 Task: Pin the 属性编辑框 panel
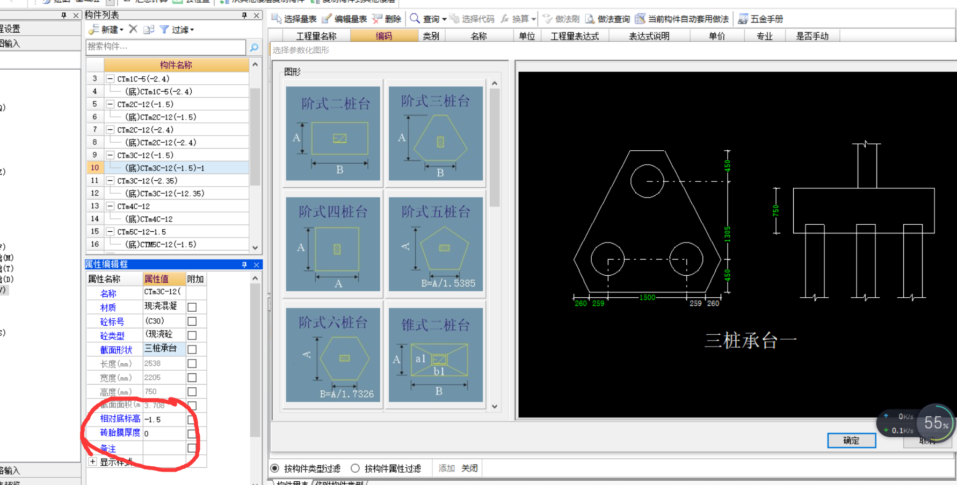244,264
